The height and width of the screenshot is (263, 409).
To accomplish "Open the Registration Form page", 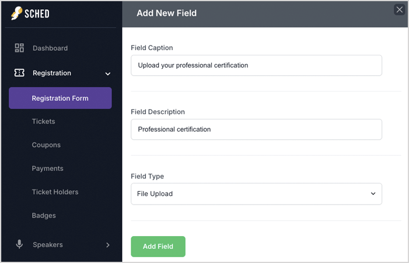I will [60, 98].
